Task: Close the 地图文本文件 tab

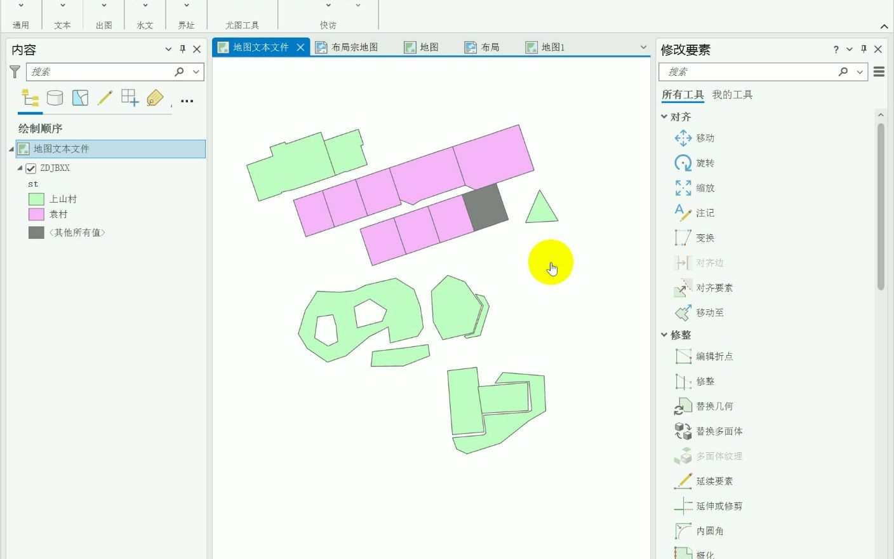Action: 301,47
